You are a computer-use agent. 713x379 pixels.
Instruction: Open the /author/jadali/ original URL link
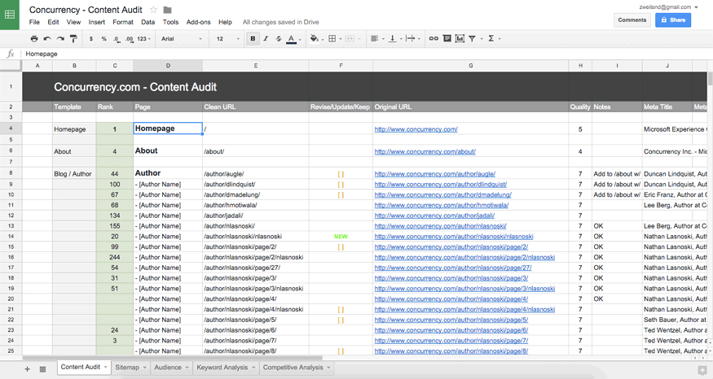434,216
